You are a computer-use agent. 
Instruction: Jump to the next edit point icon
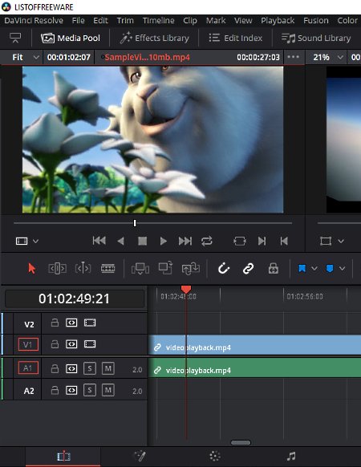(x=262, y=241)
